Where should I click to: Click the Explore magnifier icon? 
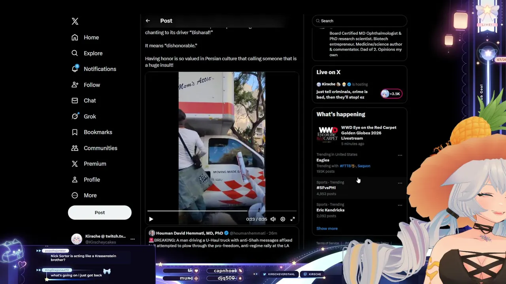click(x=75, y=53)
